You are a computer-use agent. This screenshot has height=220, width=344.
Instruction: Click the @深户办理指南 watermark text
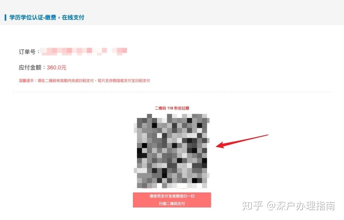pos(301,206)
